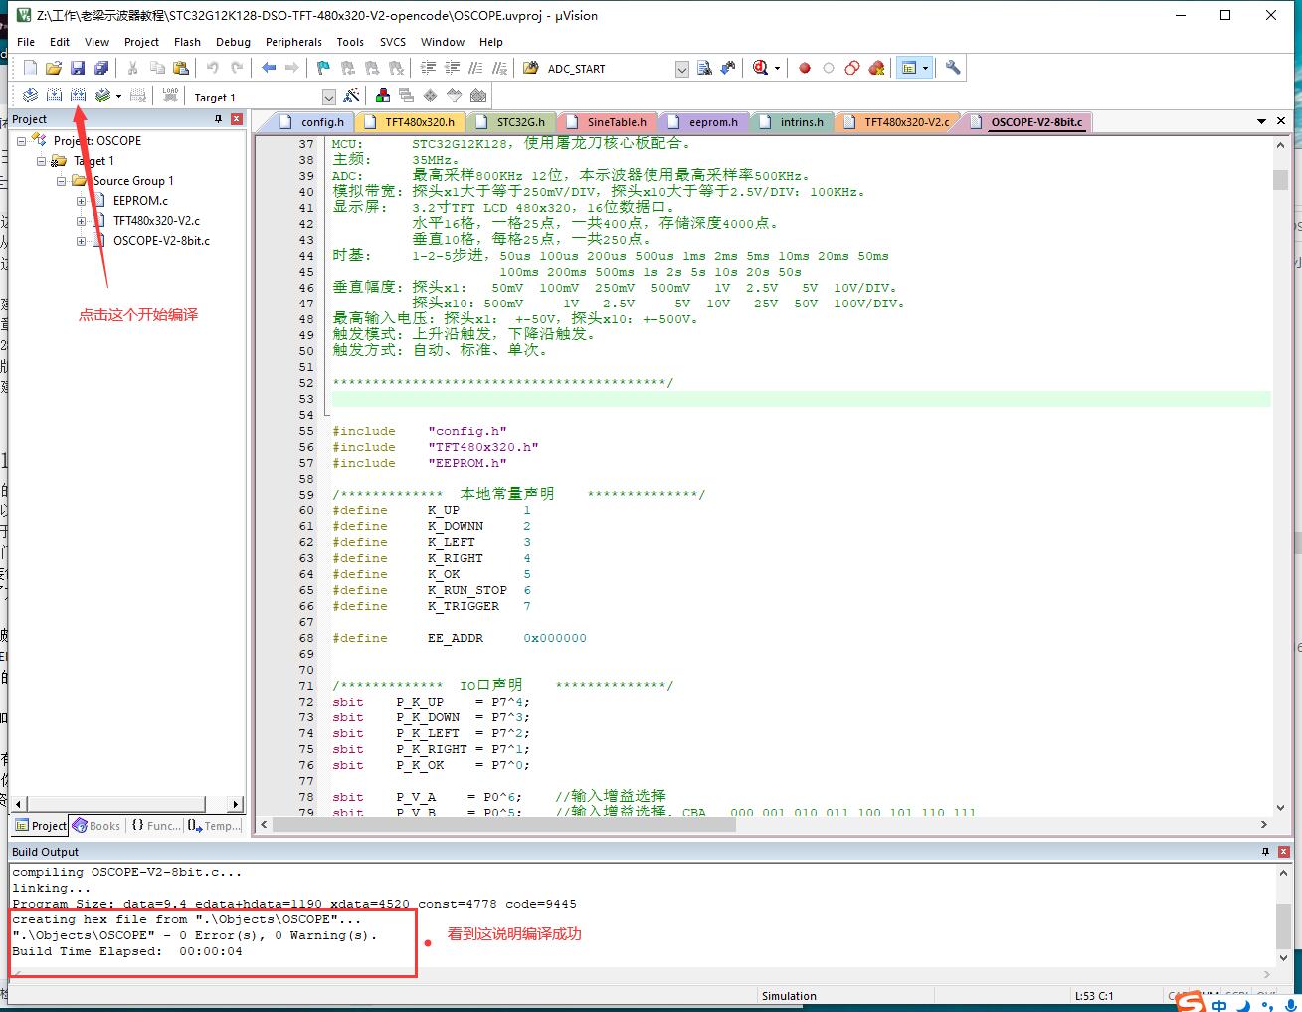Image resolution: width=1302 pixels, height=1012 pixels.
Task: Pin the Project panel with pushpin
Action: (218, 119)
